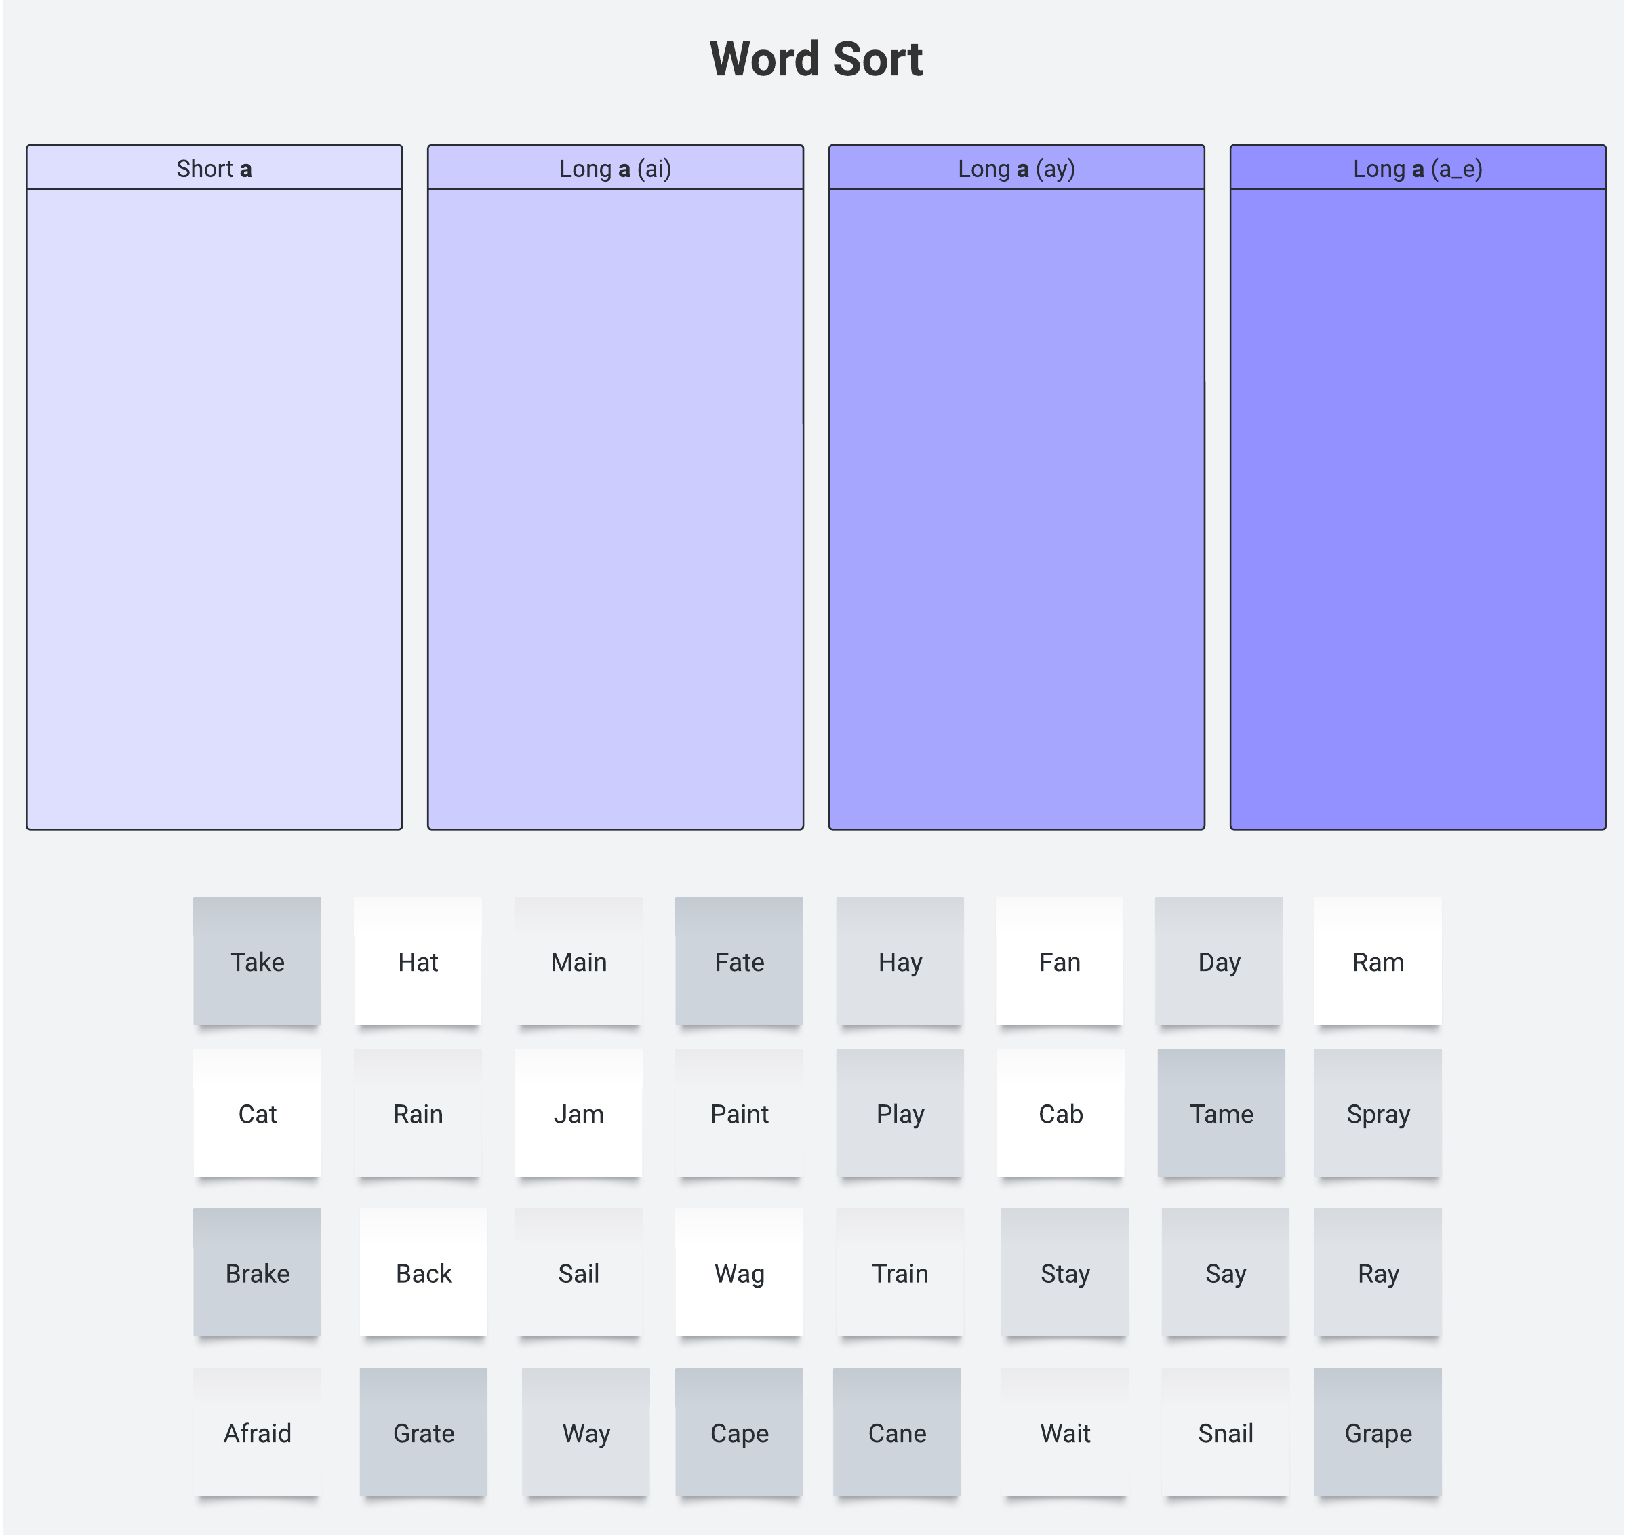Click the 'Brake' word card

(257, 1273)
